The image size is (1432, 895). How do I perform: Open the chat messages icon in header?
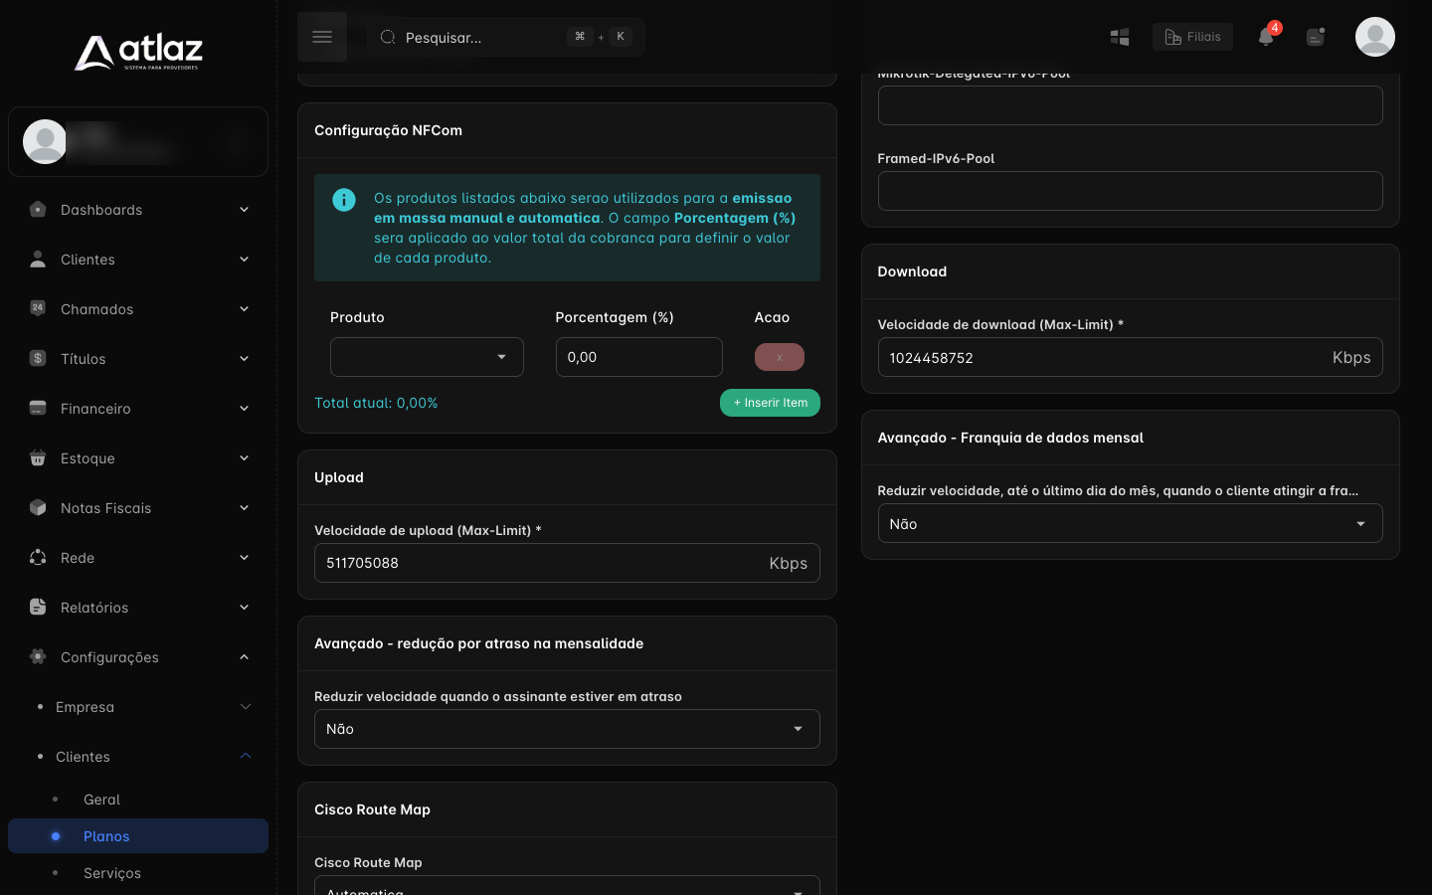1316,37
